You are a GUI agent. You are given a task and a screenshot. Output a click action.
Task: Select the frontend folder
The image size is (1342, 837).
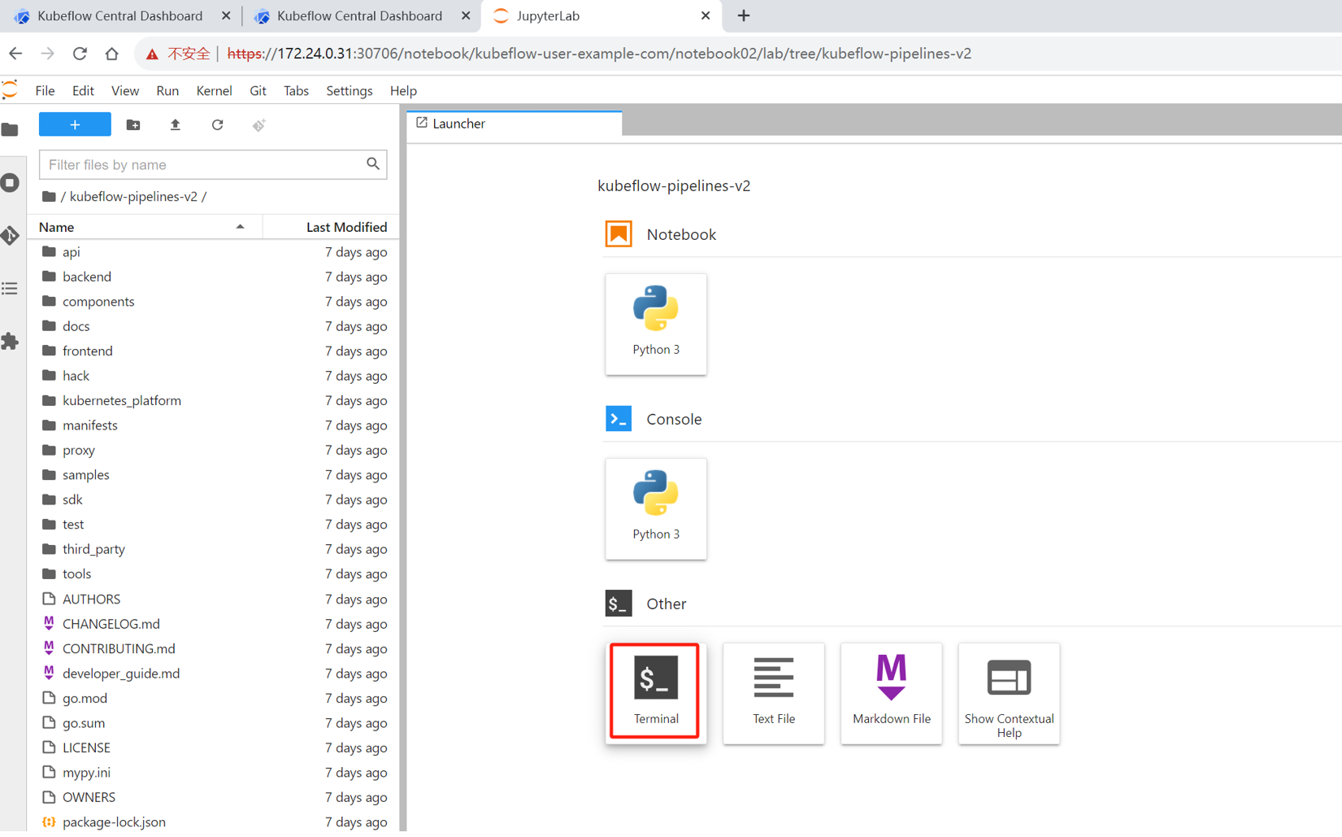(213, 351)
